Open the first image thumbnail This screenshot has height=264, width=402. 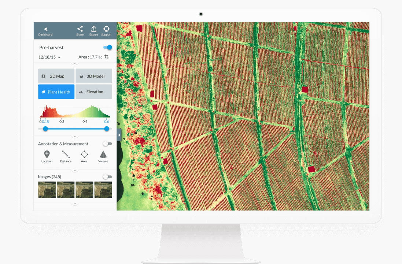[x=47, y=189]
